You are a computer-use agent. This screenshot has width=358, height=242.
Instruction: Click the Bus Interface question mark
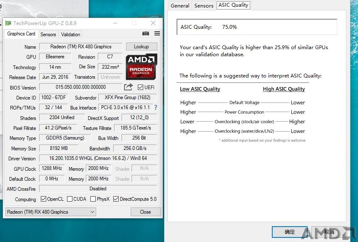156,107
